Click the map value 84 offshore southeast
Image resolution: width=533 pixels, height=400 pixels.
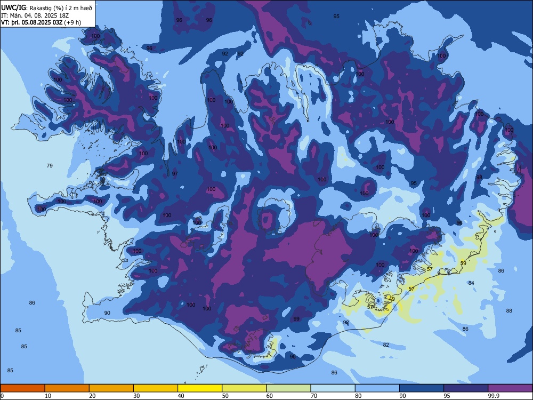471,283
